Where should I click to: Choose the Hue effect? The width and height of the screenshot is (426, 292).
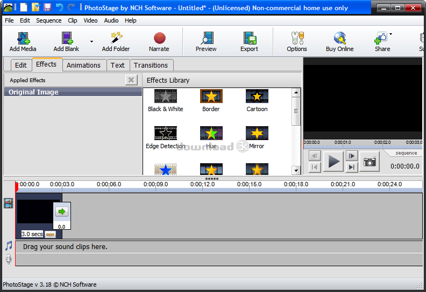tap(211, 138)
